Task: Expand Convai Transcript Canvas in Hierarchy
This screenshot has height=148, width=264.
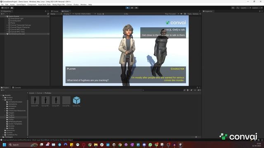Action: (7, 25)
